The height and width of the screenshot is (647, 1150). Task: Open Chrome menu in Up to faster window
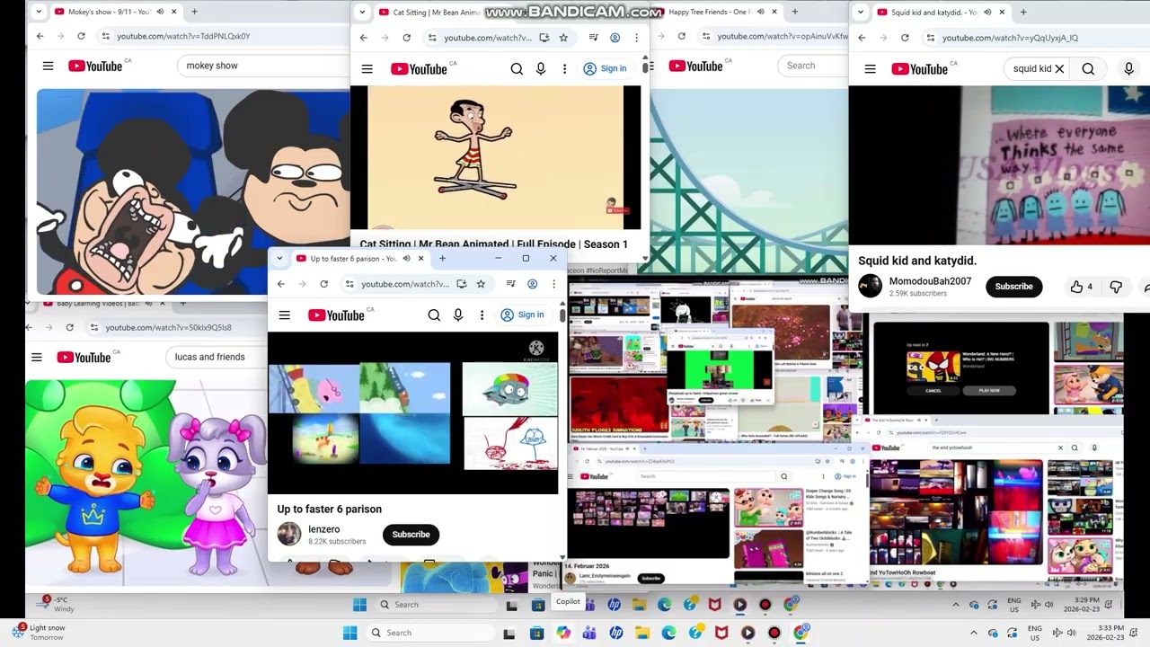point(553,284)
